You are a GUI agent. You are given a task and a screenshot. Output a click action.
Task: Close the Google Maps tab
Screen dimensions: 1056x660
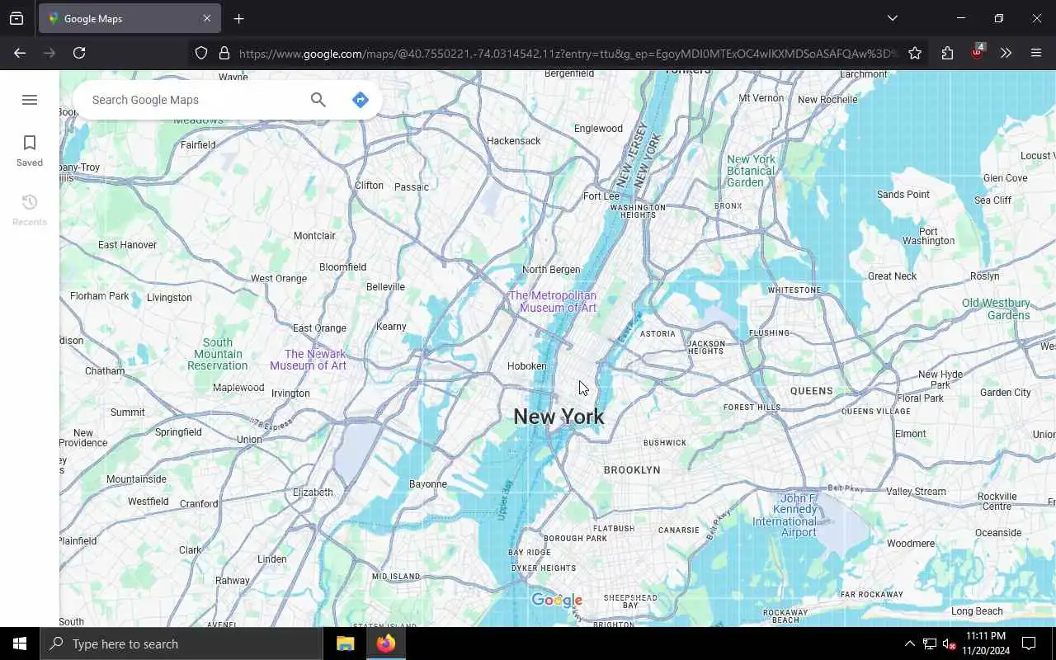click(207, 18)
